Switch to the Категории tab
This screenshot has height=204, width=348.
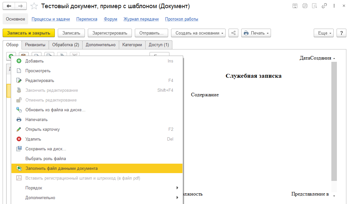132,45
